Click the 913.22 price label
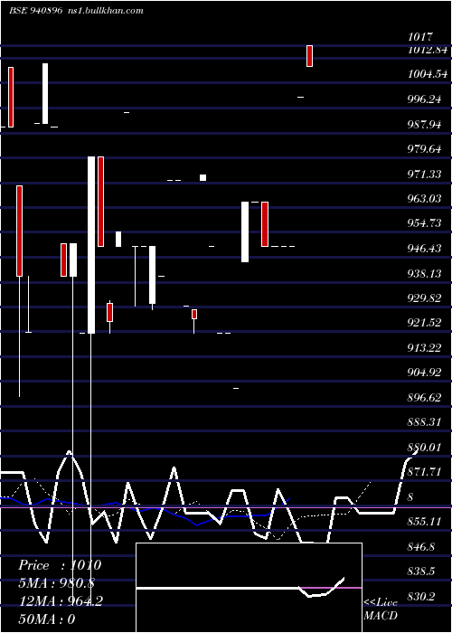 pyautogui.click(x=424, y=348)
